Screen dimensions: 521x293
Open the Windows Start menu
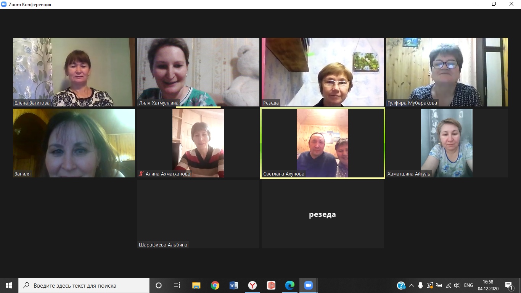[9, 285]
